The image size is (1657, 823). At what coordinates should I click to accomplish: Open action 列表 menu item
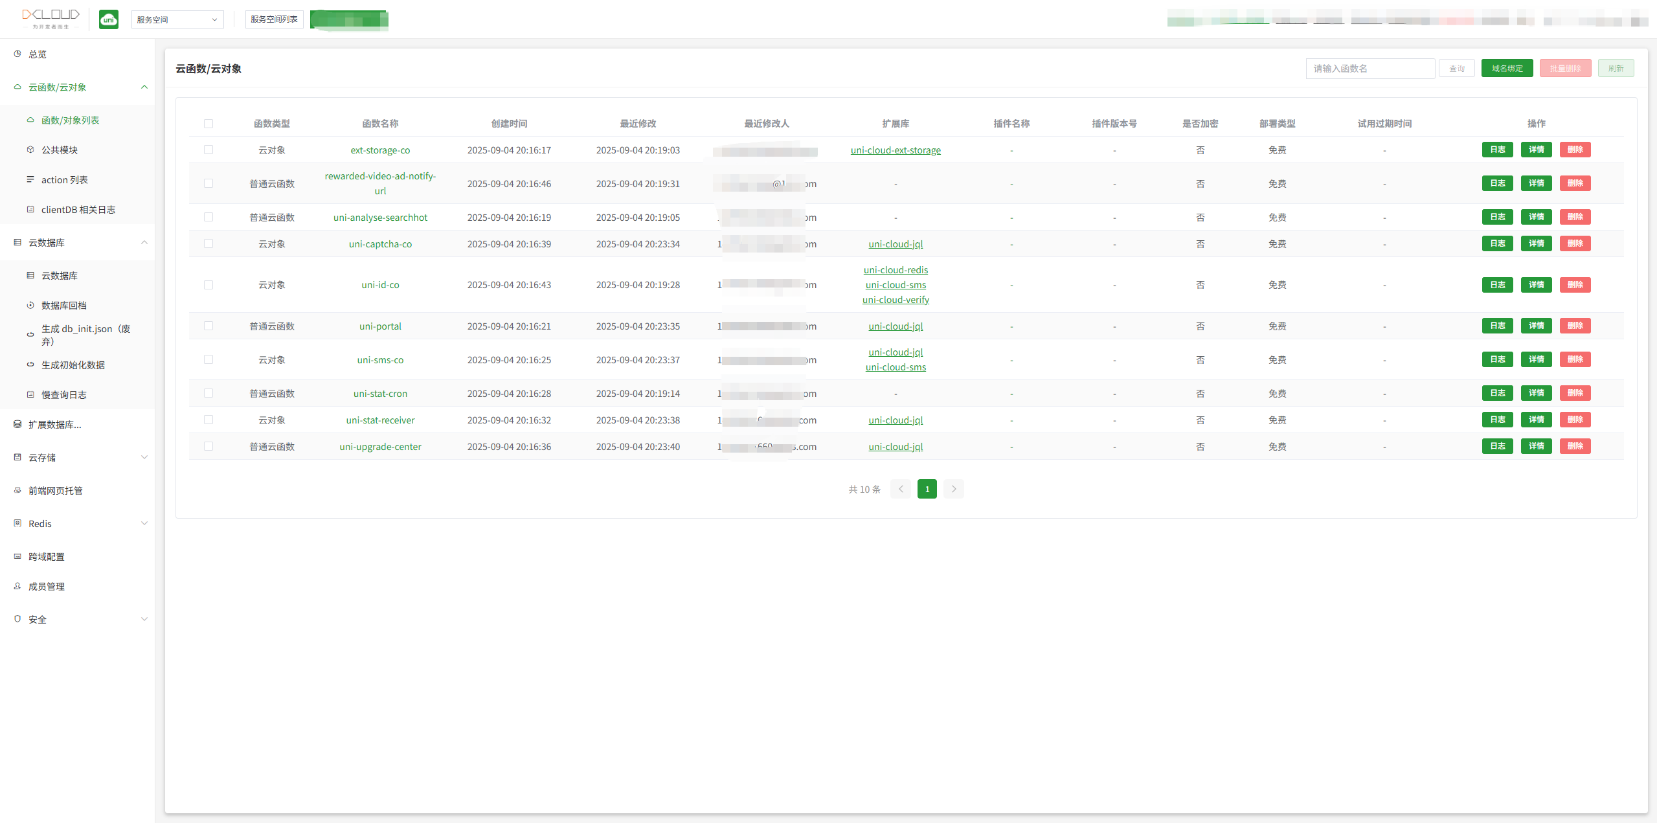pos(78,179)
